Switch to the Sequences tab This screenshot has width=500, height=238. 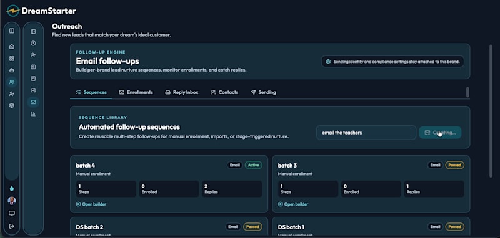(91, 92)
